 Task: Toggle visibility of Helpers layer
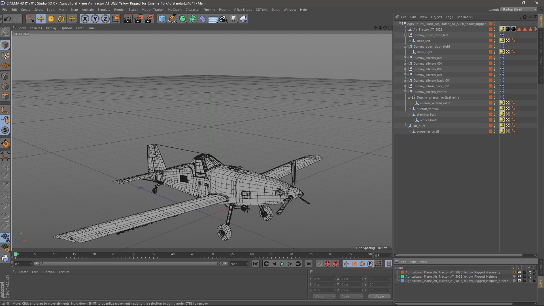click(519, 277)
